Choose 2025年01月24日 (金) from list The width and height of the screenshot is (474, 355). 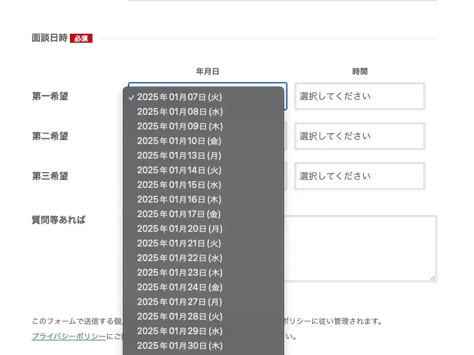(203, 287)
